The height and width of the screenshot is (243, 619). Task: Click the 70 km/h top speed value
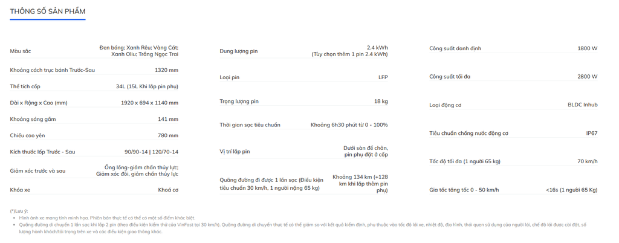click(x=587, y=161)
